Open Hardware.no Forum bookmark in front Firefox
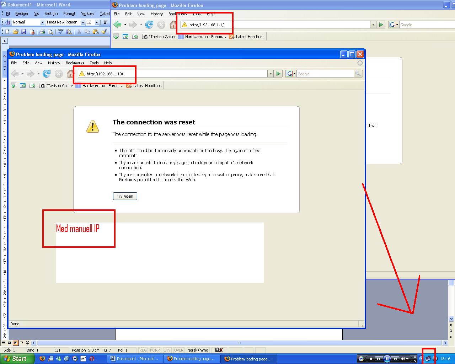This screenshot has height=364, width=455. [x=100, y=86]
